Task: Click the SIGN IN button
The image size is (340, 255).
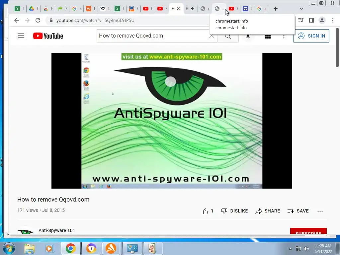Action: tap(311, 36)
